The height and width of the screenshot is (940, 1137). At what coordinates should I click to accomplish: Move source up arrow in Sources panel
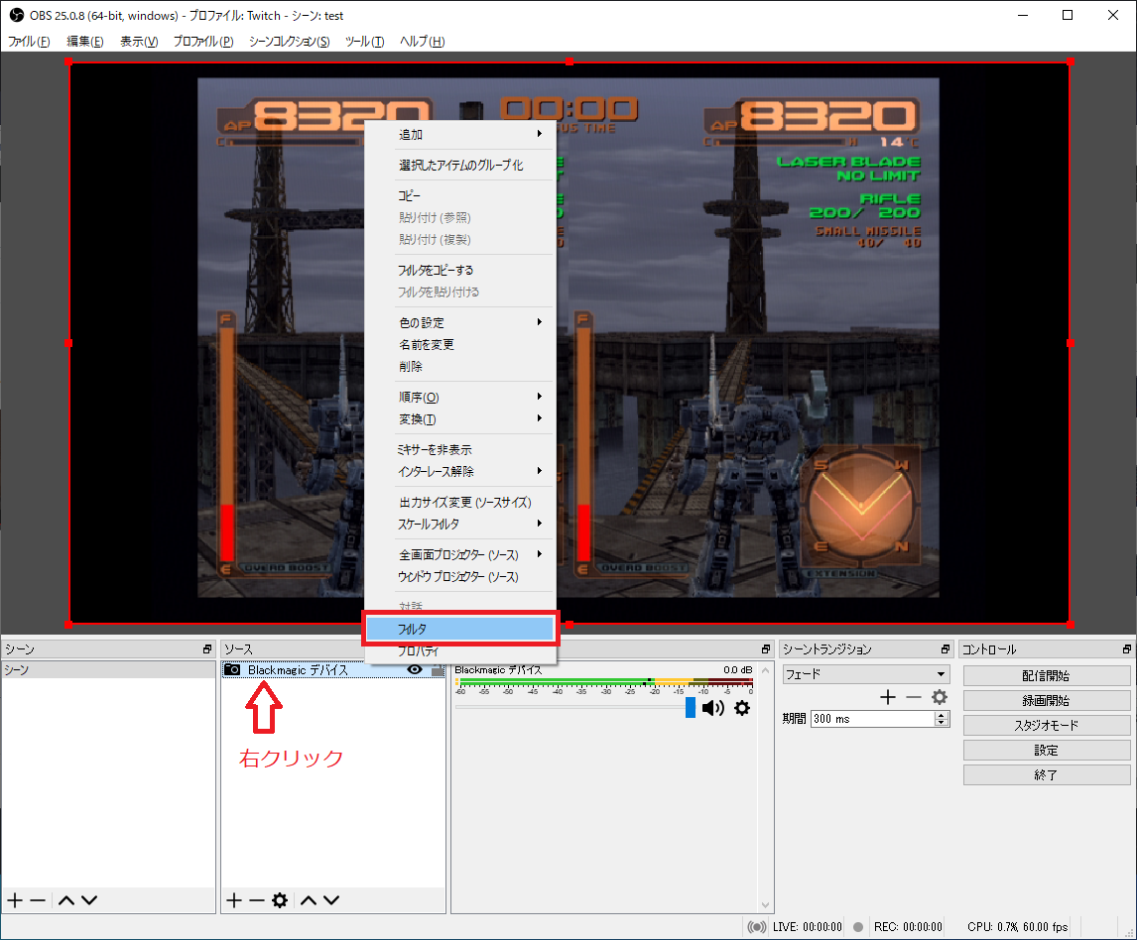[309, 900]
